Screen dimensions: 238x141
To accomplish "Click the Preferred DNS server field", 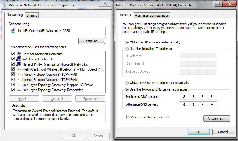I will [x=198, y=97].
